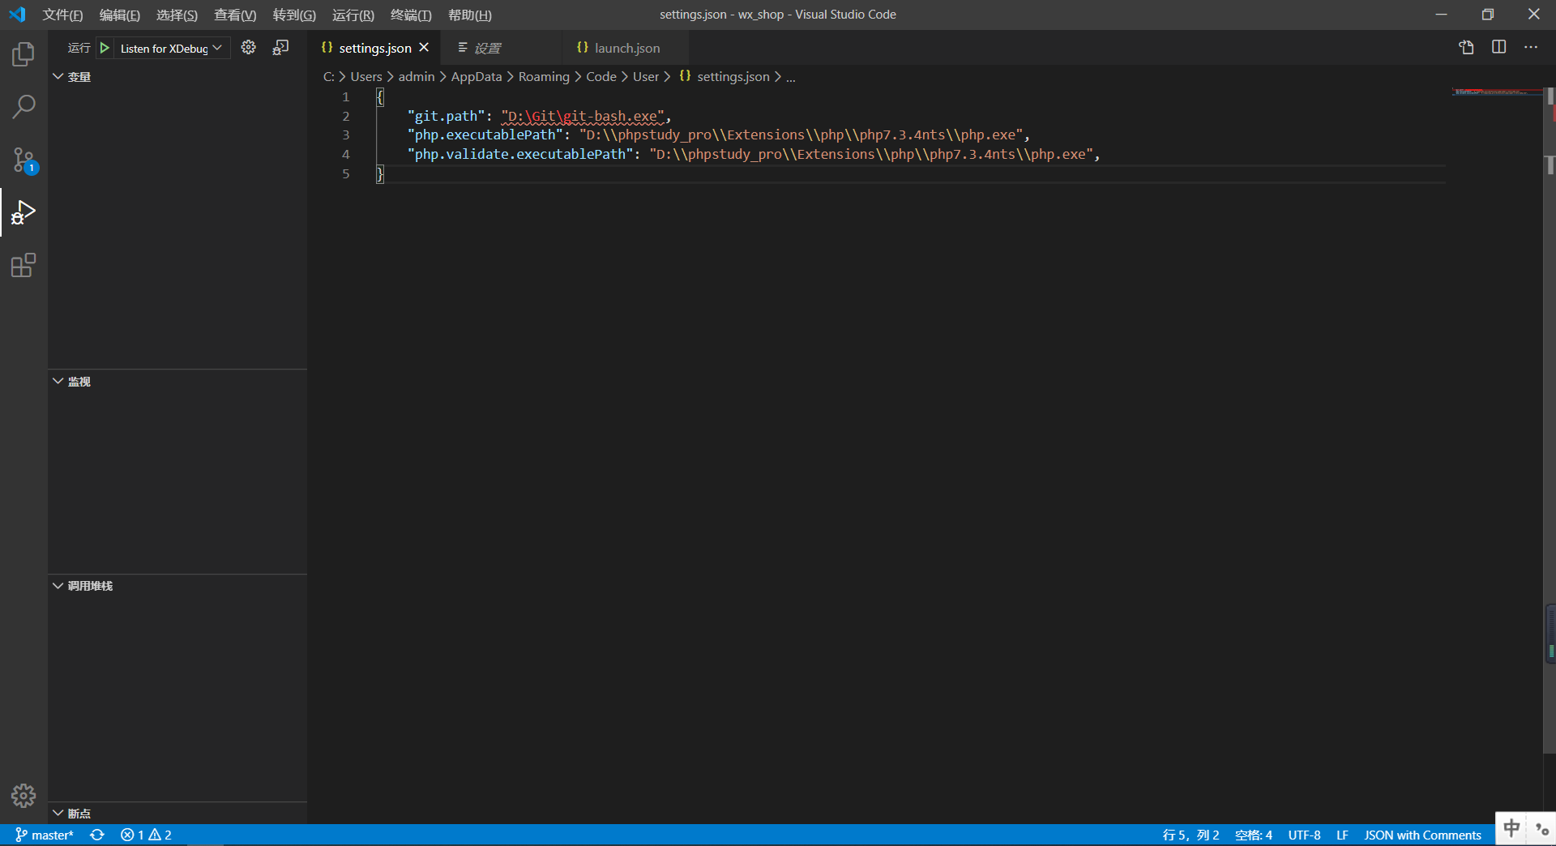This screenshot has height=846, width=1556.
Task: Open the Run and Debug view
Action: click(24, 212)
